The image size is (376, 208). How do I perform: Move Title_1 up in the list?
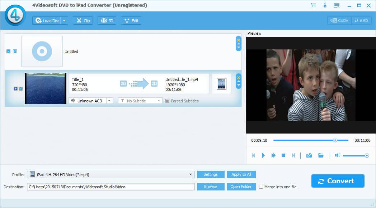click(x=239, y=81)
